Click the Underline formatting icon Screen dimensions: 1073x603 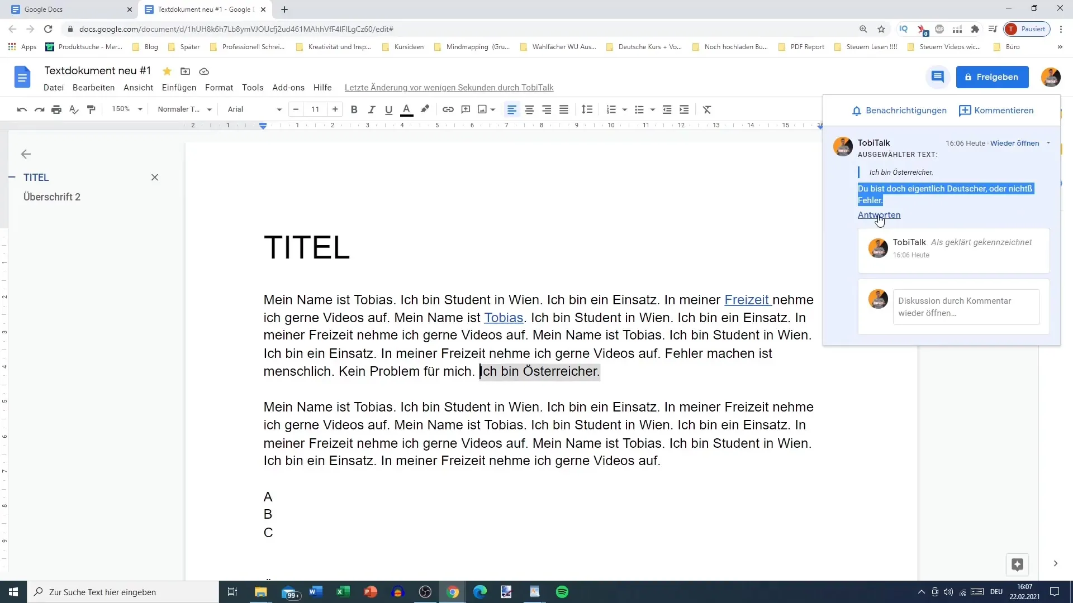pos(389,109)
